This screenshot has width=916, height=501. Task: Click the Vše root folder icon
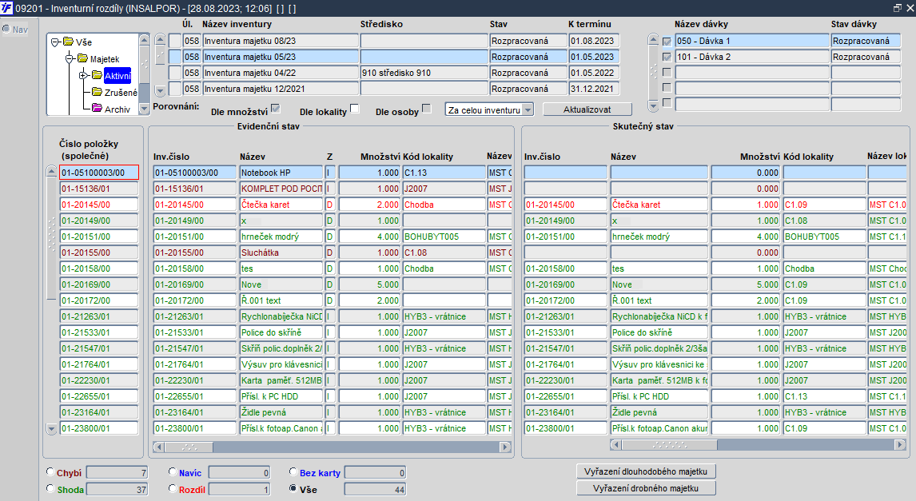69,42
